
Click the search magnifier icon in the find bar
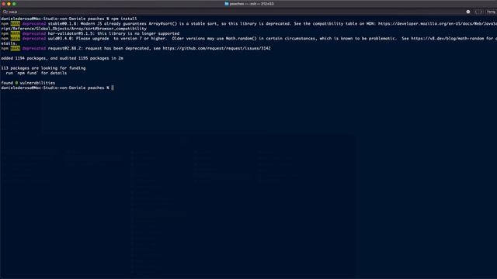click(x=5, y=12)
